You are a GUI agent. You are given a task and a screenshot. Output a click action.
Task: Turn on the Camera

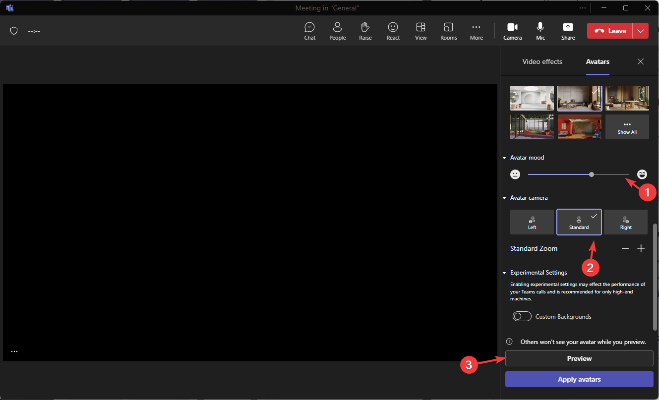pyautogui.click(x=513, y=31)
